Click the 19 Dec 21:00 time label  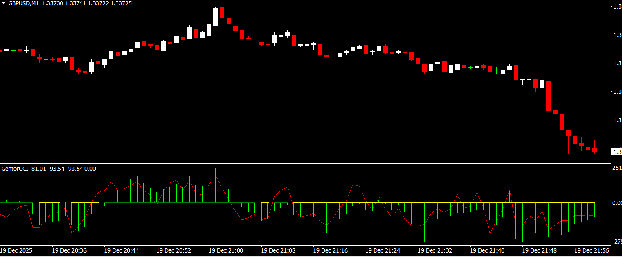coord(225,250)
